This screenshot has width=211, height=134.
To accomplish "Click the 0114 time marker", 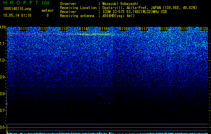I will click(83, 29).
